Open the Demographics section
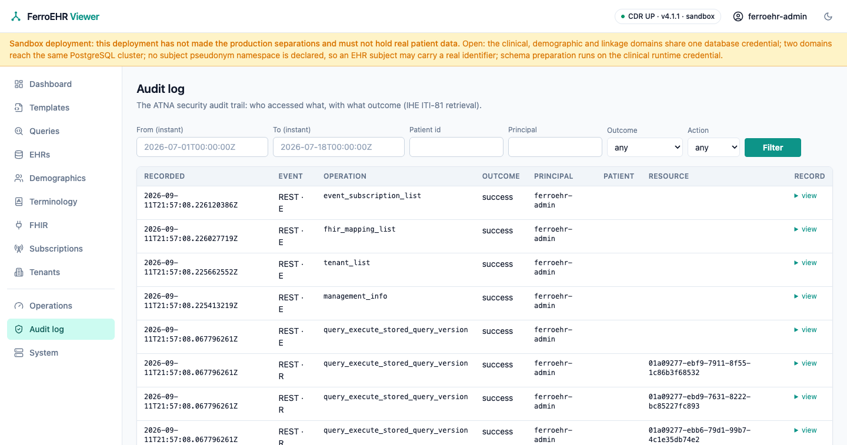The height and width of the screenshot is (445, 847). click(x=61, y=178)
